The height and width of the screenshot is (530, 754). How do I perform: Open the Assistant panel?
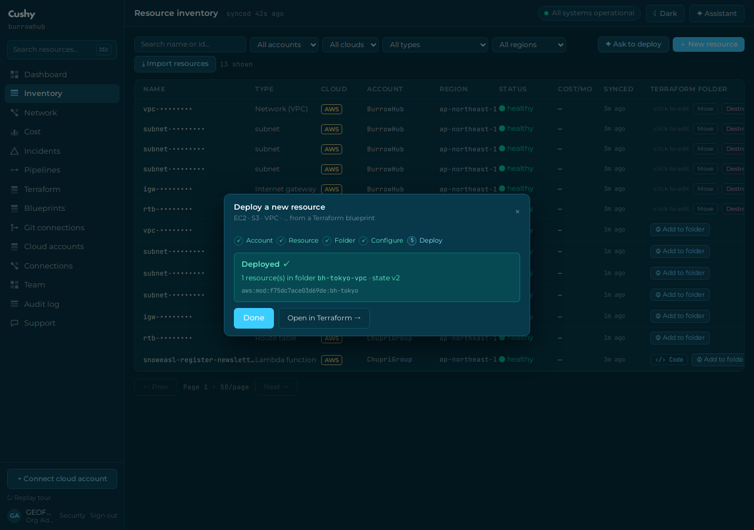[x=717, y=14]
